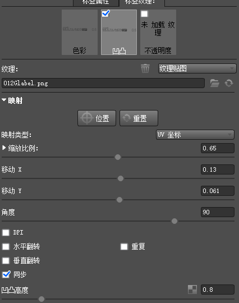Open the UV 坐标 mapping type dropdown
Screen dimensions: 239x303
pyautogui.click(x=195, y=135)
